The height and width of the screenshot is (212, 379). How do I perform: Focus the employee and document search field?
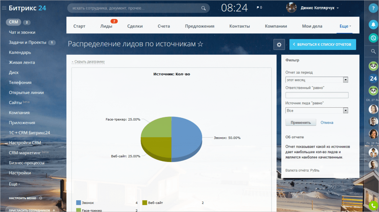click(x=138, y=8)
